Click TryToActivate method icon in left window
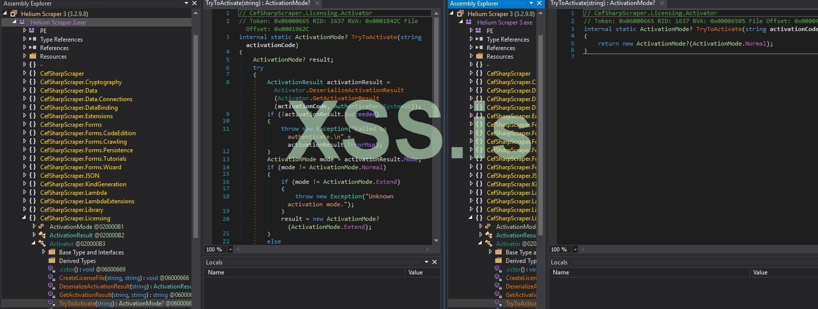The image size is (818, 309). coord(51,303)
